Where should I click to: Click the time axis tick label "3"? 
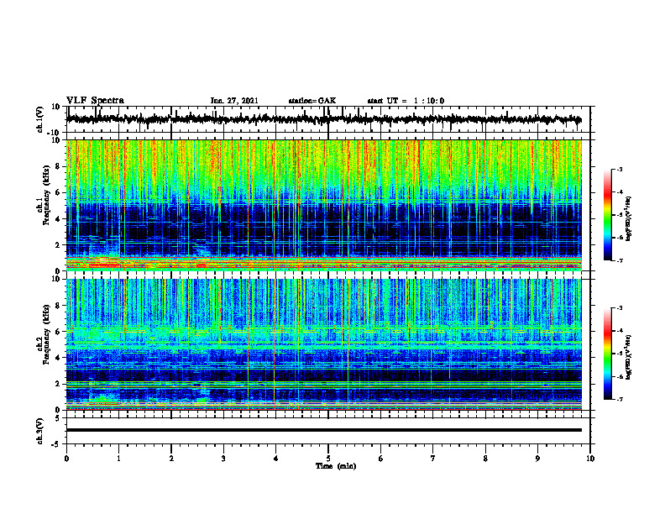click(x=223, y=459)
